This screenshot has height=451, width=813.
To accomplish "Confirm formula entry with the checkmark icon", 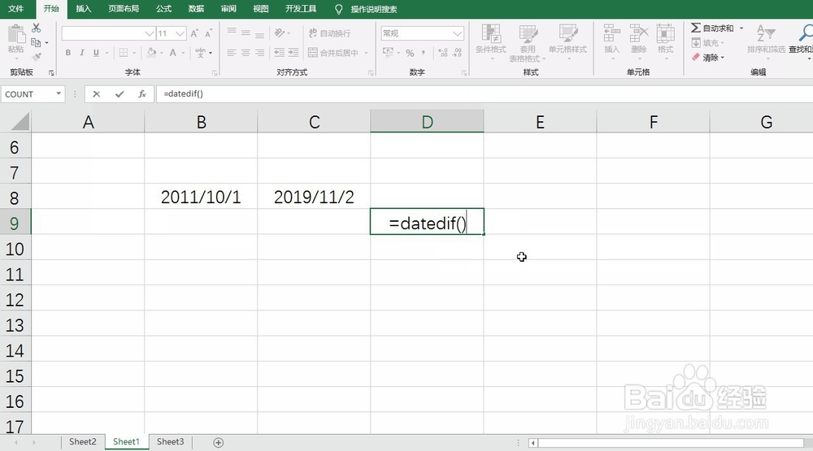I will click(120, 93).
